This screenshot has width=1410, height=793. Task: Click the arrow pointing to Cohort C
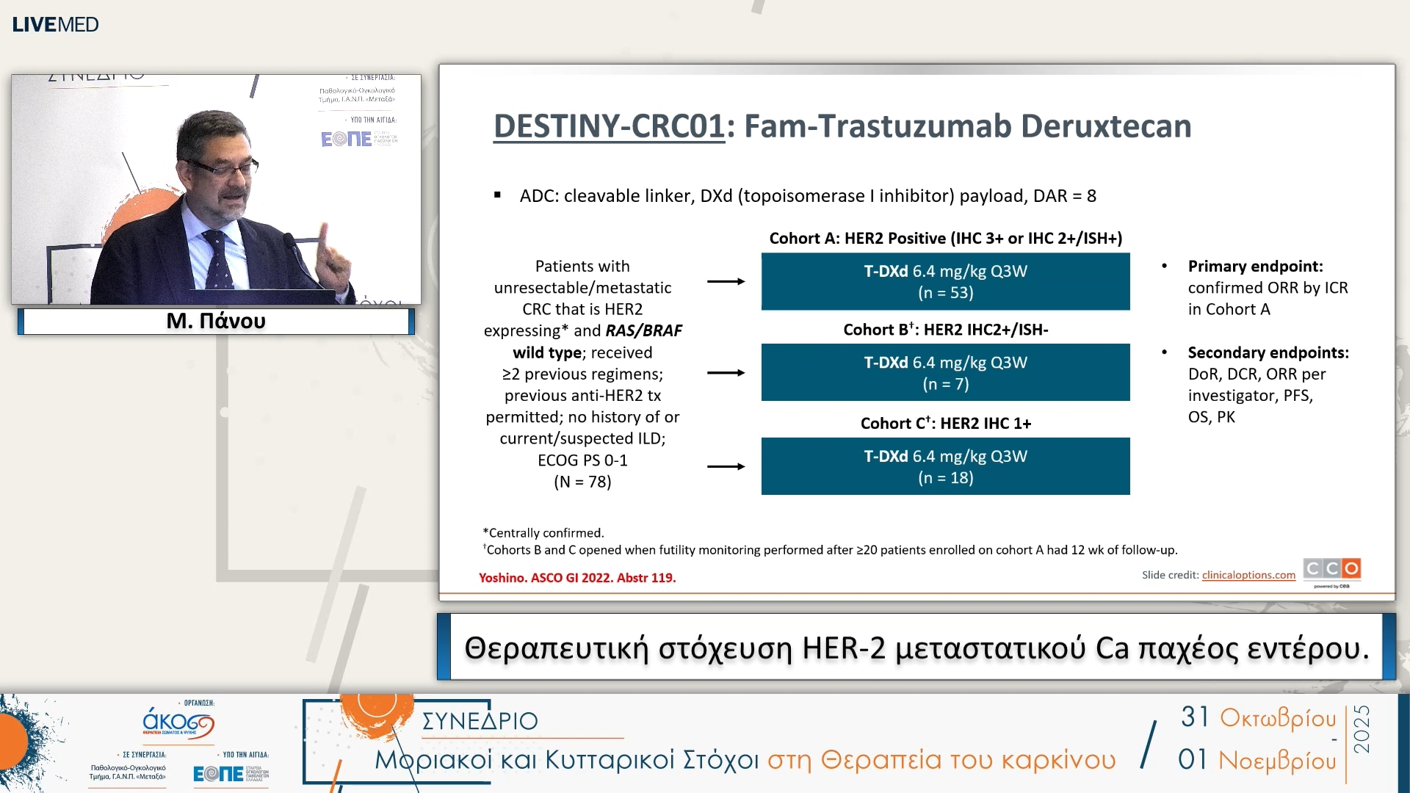(726, 465)
